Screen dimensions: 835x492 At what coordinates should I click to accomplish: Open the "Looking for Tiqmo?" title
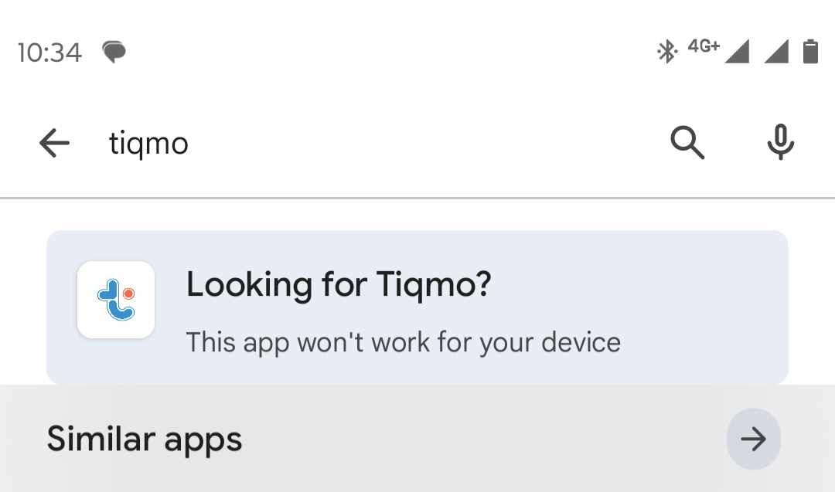(339, 285)
